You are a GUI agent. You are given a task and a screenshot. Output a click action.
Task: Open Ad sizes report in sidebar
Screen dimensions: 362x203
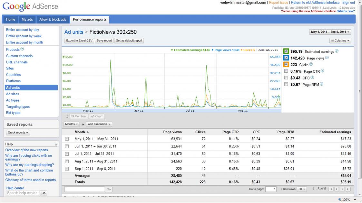coord(13,94)
